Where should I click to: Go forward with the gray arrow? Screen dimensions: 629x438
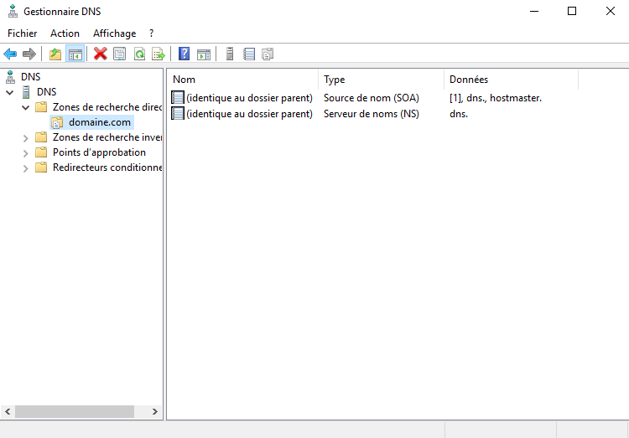click(x=29, y=54)
